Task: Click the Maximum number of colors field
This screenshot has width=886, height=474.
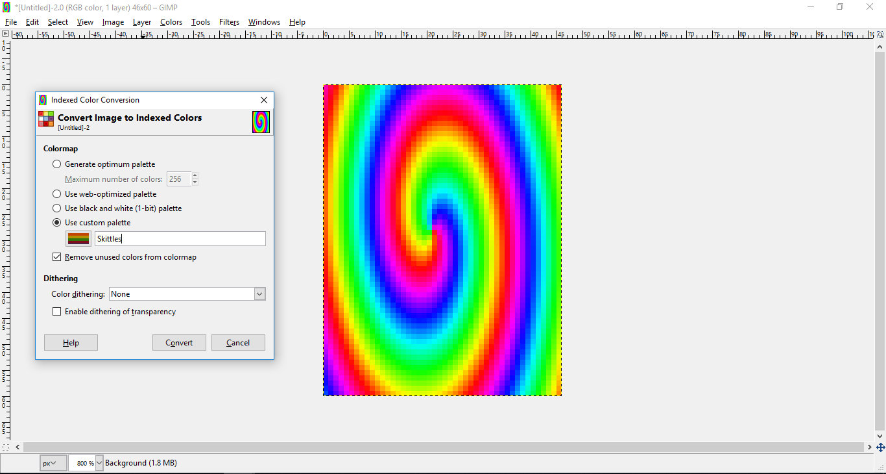Action: (x=178, y=179)
